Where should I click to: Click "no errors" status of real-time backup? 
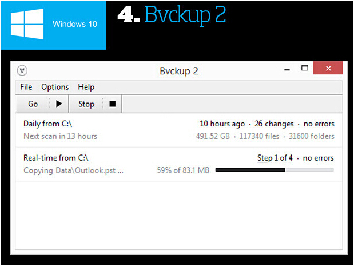(319, 158)
